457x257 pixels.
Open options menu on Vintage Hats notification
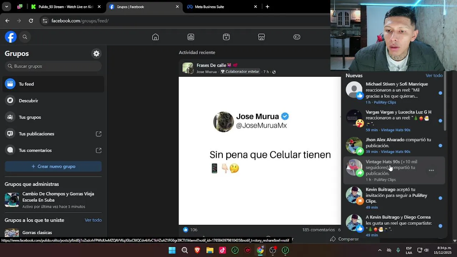pos(431,170)
